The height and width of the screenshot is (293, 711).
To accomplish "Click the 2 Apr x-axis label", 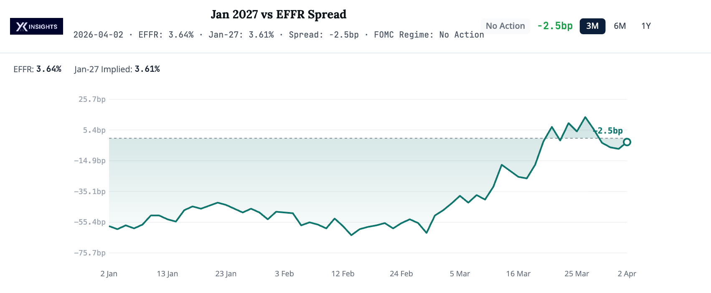I will point(627,274).
